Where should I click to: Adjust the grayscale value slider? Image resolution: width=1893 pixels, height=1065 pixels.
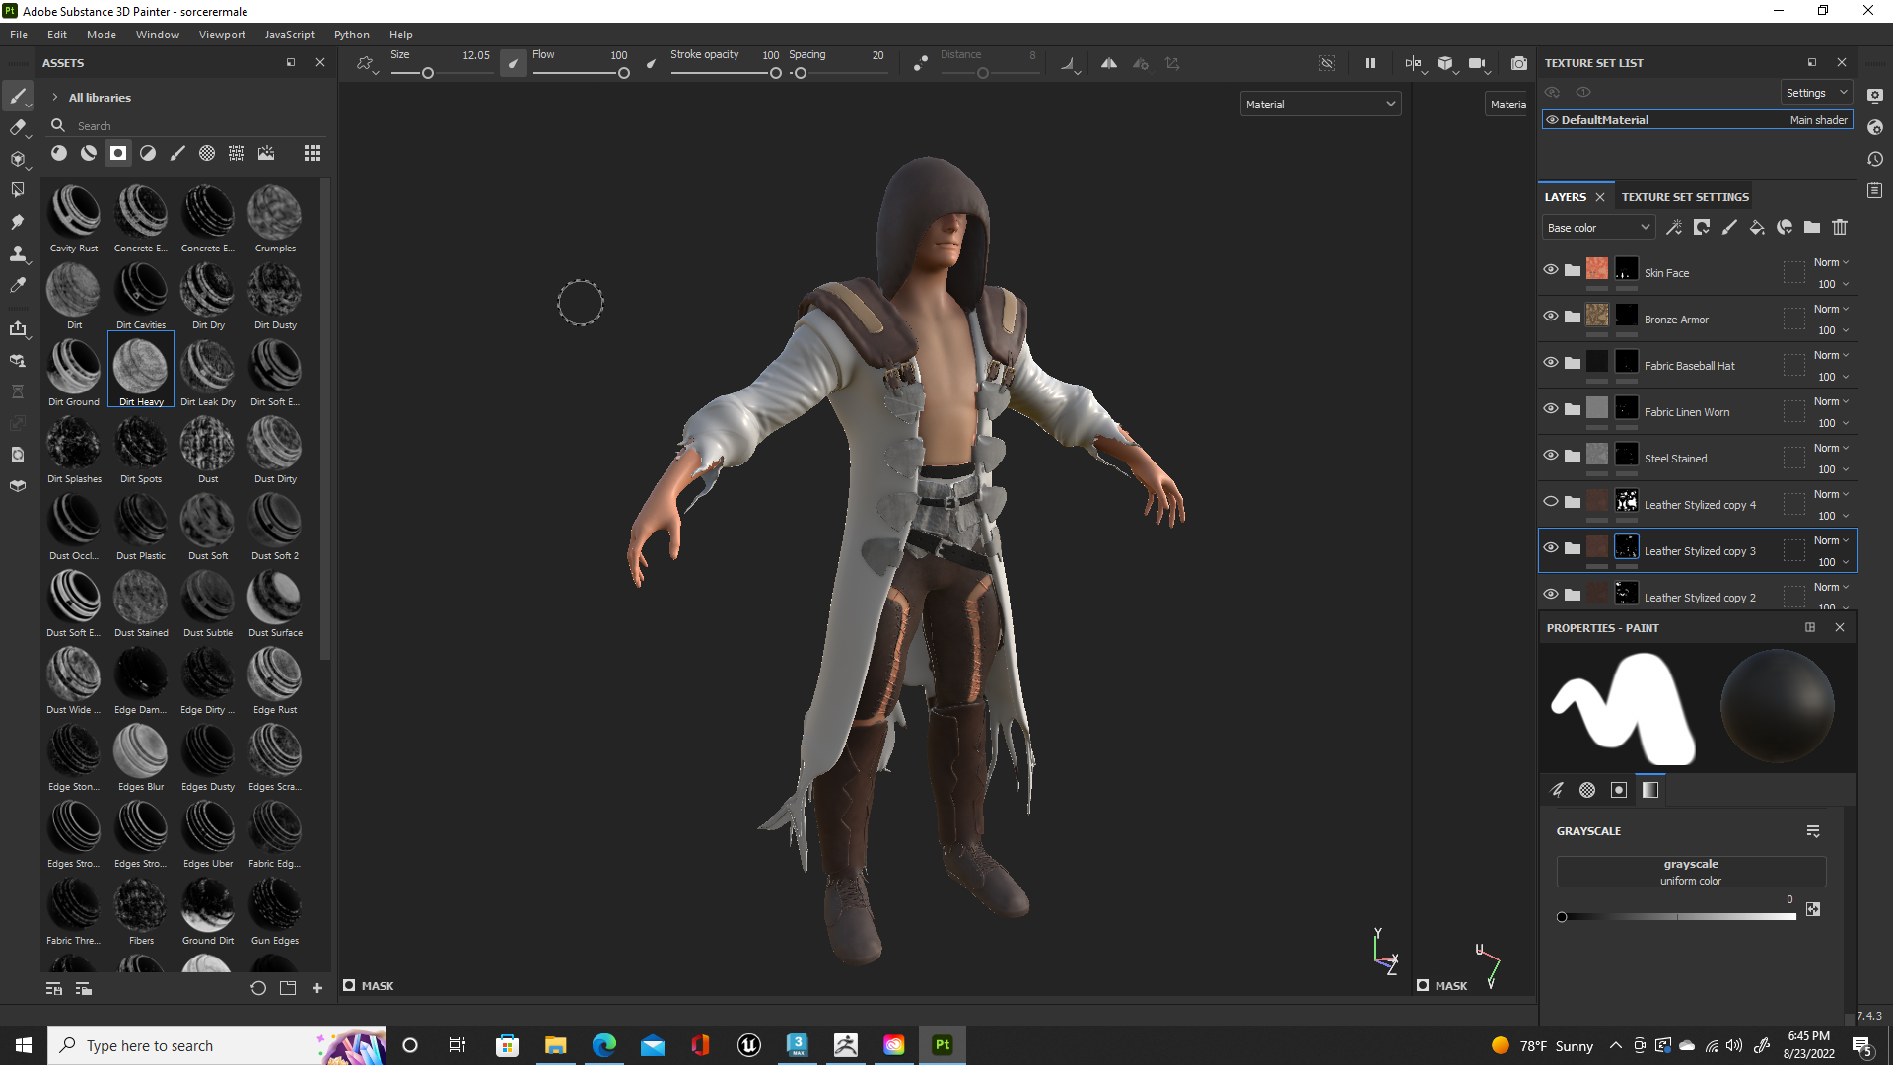[1678, 917]
